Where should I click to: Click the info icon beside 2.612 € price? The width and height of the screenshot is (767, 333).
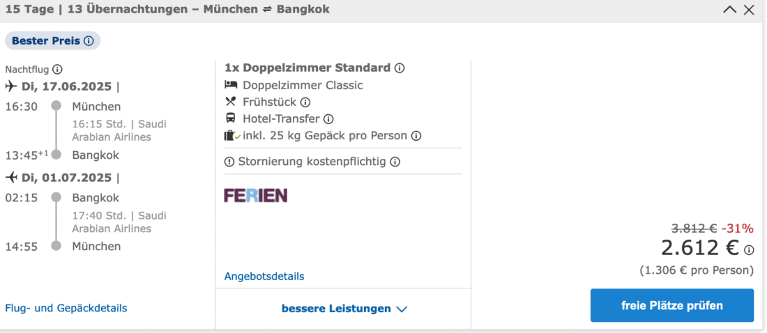coord(749,250)
